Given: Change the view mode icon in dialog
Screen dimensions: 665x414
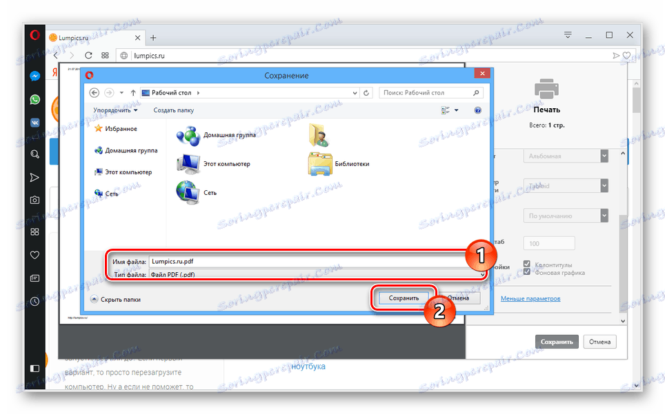Looking at the screenshot, I should click(x=446, y=110).
